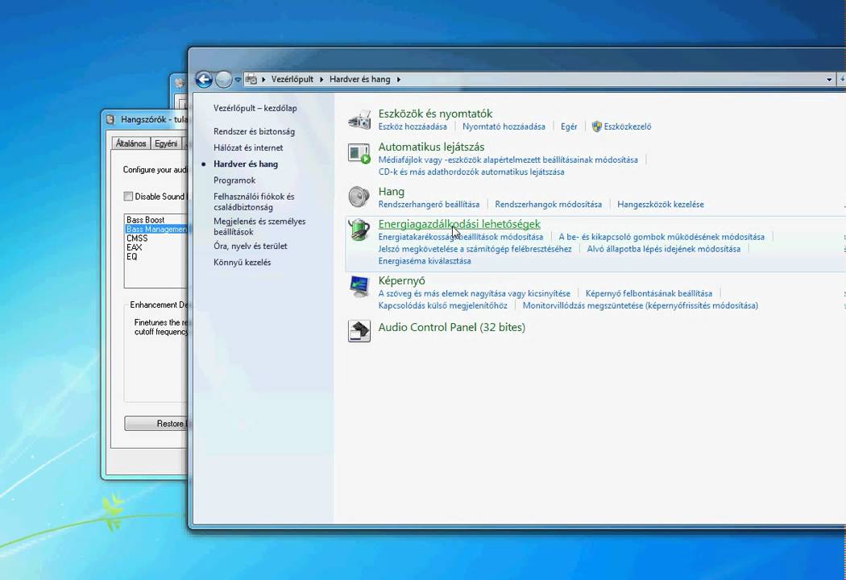Open Hálózat és internet category
Image resolution: width=846 pixels, height=580 pixels.
tap(248, 147)
